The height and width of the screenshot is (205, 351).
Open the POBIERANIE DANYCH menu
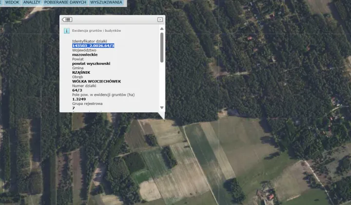coord(65,2)
